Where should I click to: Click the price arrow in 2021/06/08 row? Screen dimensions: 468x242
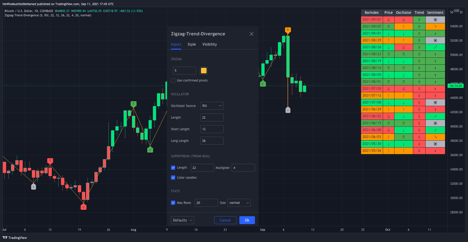tap(388, 130)
